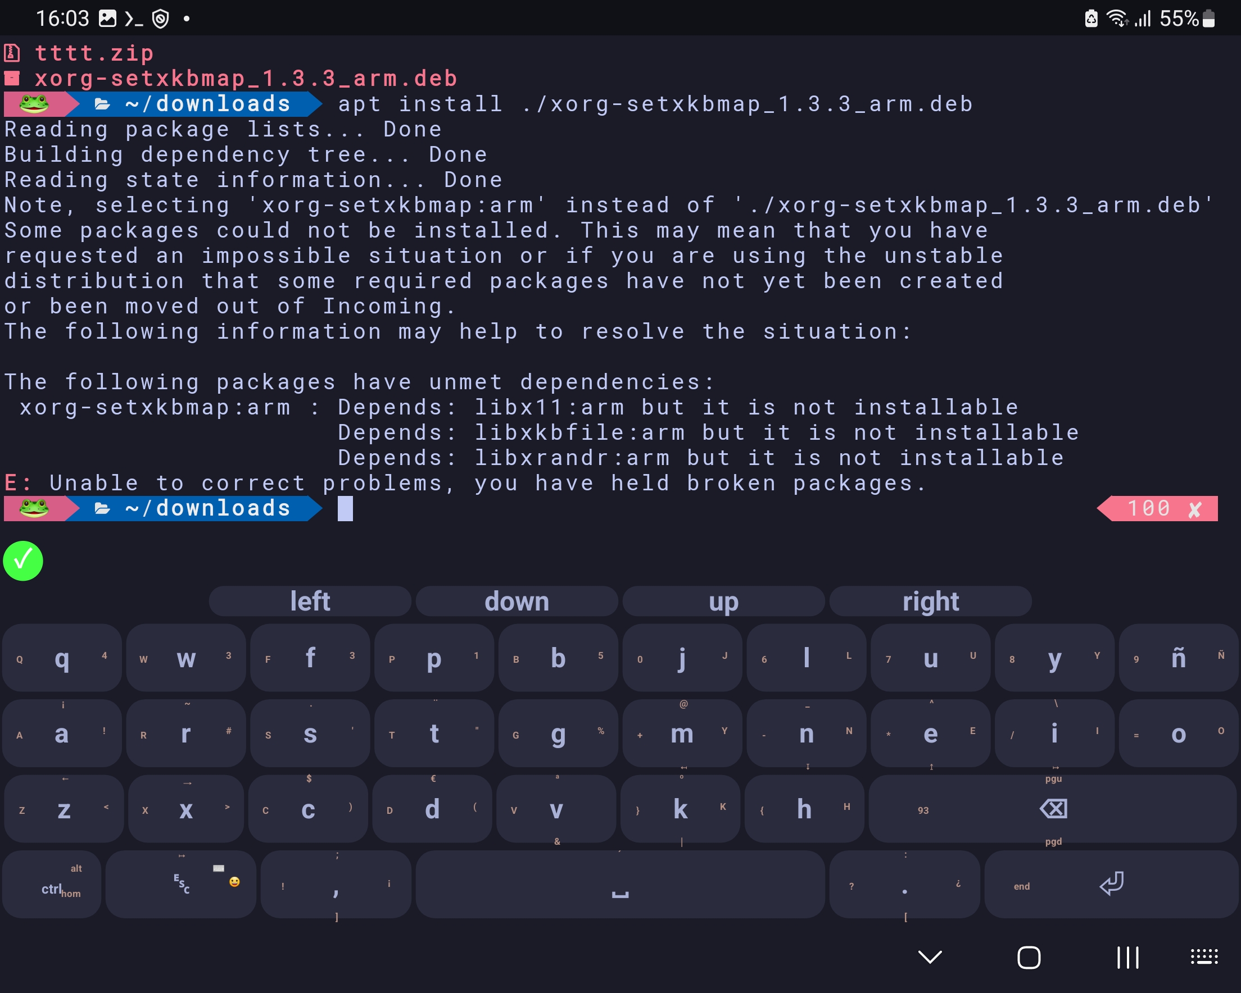Tap the shield icon in the status bar
This screenshot has height=993, width=1241.
coord(160,18)
